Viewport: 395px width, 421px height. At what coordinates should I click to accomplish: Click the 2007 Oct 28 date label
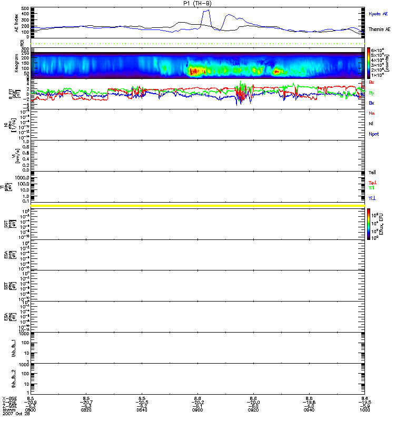(x=16, y=414)
